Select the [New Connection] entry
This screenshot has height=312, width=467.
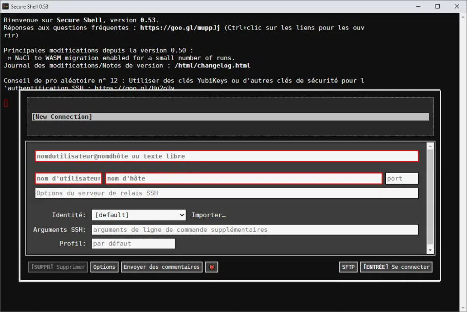coord(230,117)
